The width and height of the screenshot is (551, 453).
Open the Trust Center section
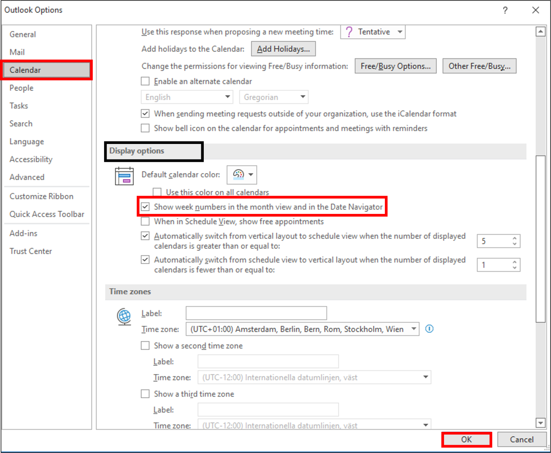(x=30, y=251)
